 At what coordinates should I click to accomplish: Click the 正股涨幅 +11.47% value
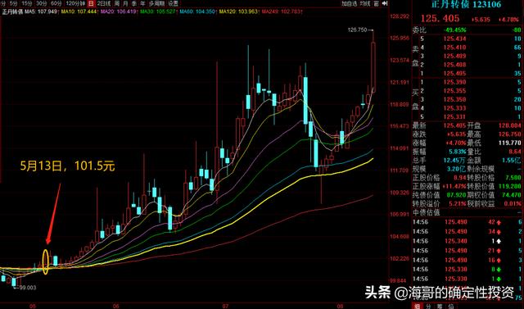(454, 187)
